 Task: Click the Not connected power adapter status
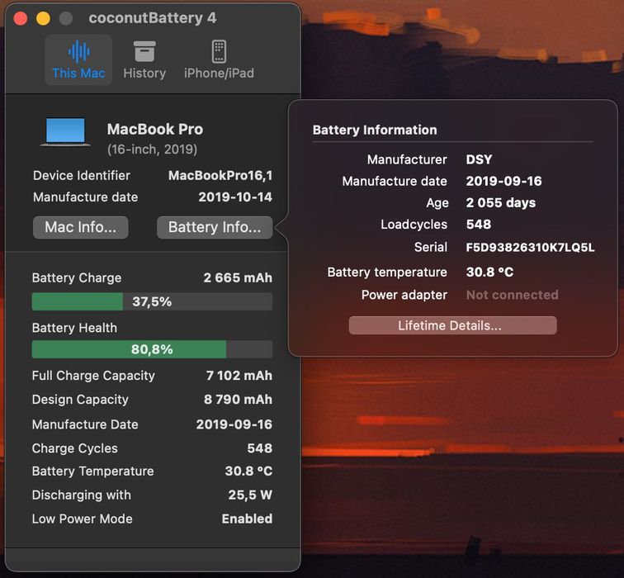click(x=513, y=295)
